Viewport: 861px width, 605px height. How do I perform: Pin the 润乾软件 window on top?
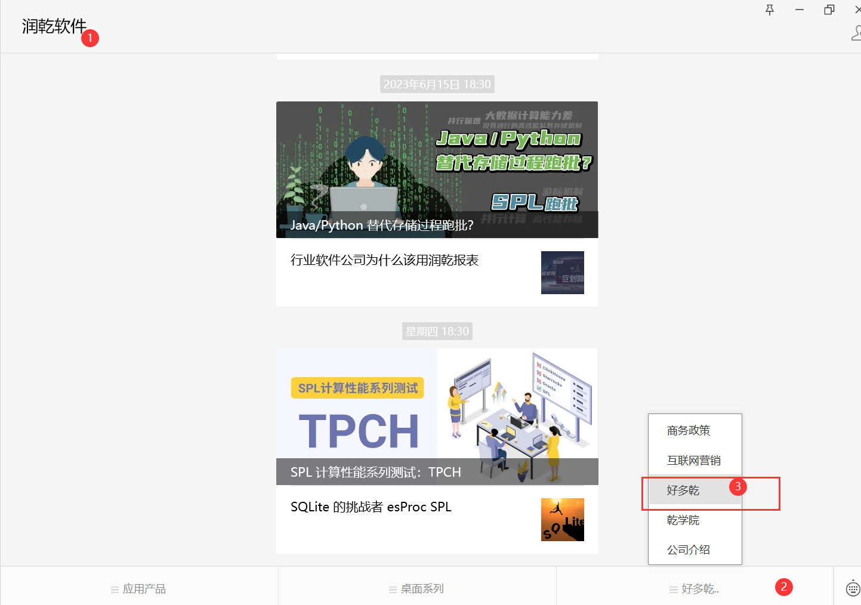(x=770, y=10)
